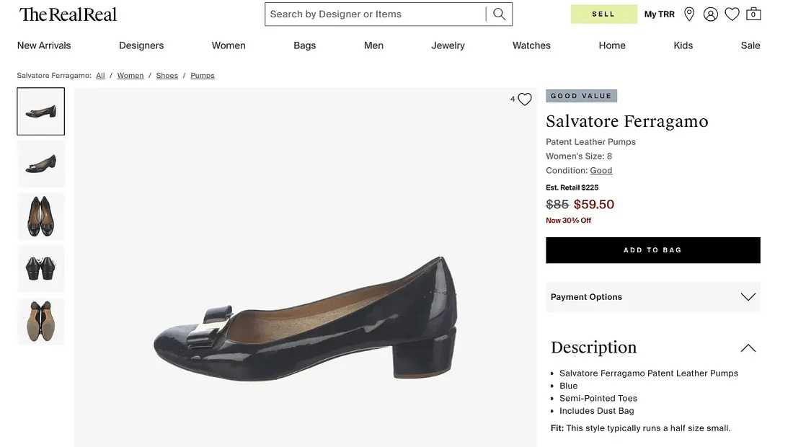793x447 pixels.
Task: Click the ADD TO BAG button
Action: pos(653,250)
